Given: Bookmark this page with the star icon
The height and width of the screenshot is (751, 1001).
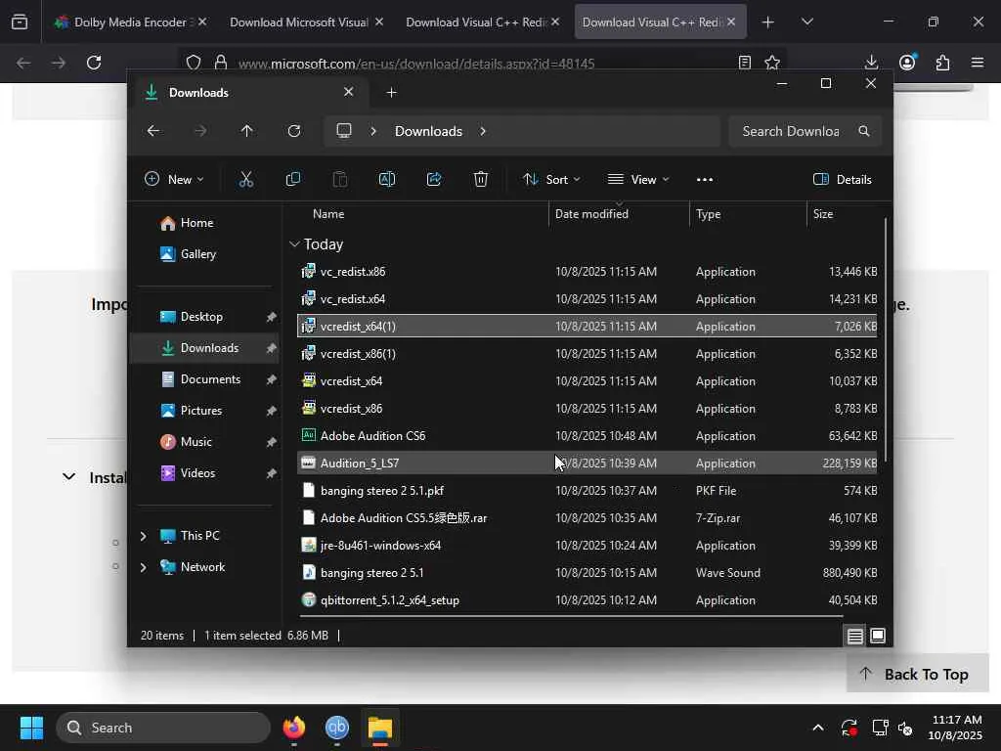Looking at the screenshot, I should coord(772,63).
